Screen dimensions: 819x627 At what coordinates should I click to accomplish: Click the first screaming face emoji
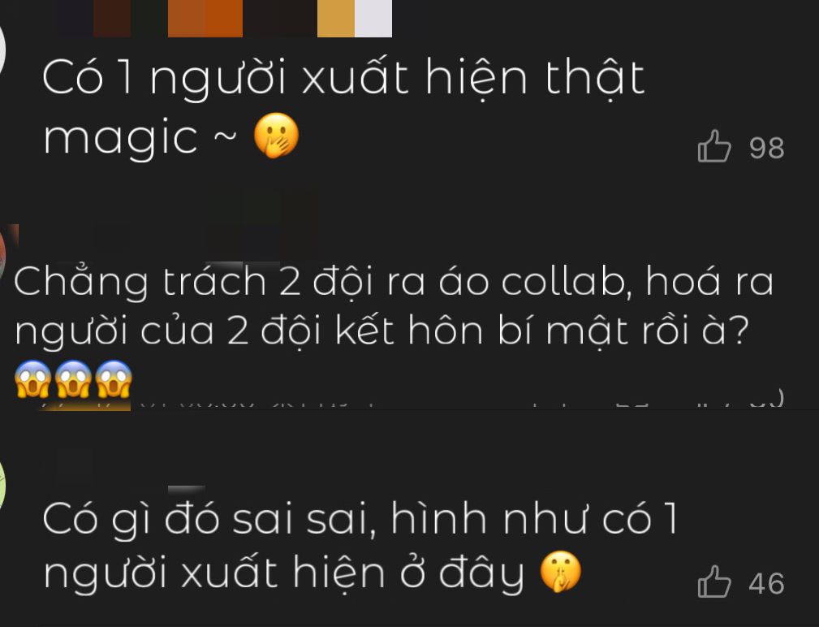[x=33, y=378]
